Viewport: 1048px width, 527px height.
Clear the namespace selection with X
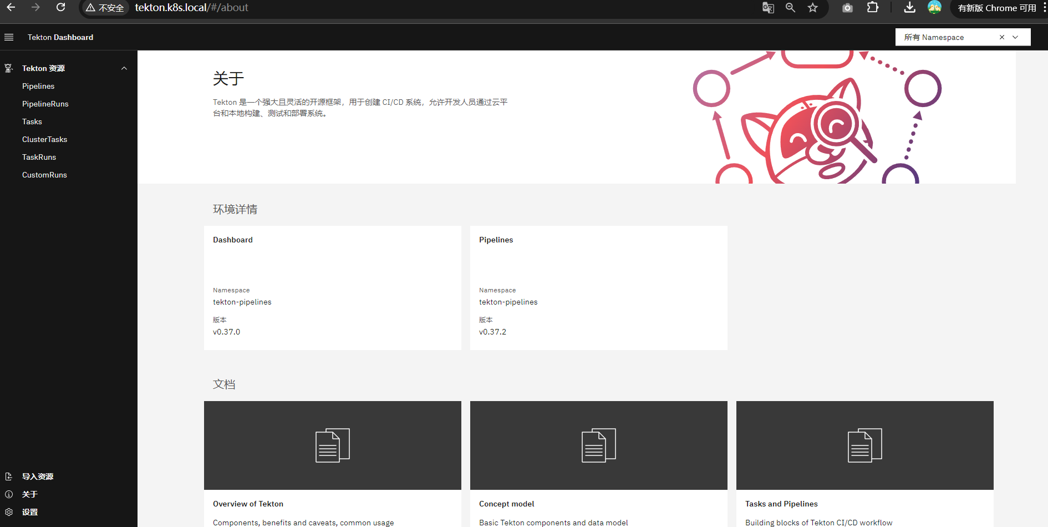tap(1002, 37)
